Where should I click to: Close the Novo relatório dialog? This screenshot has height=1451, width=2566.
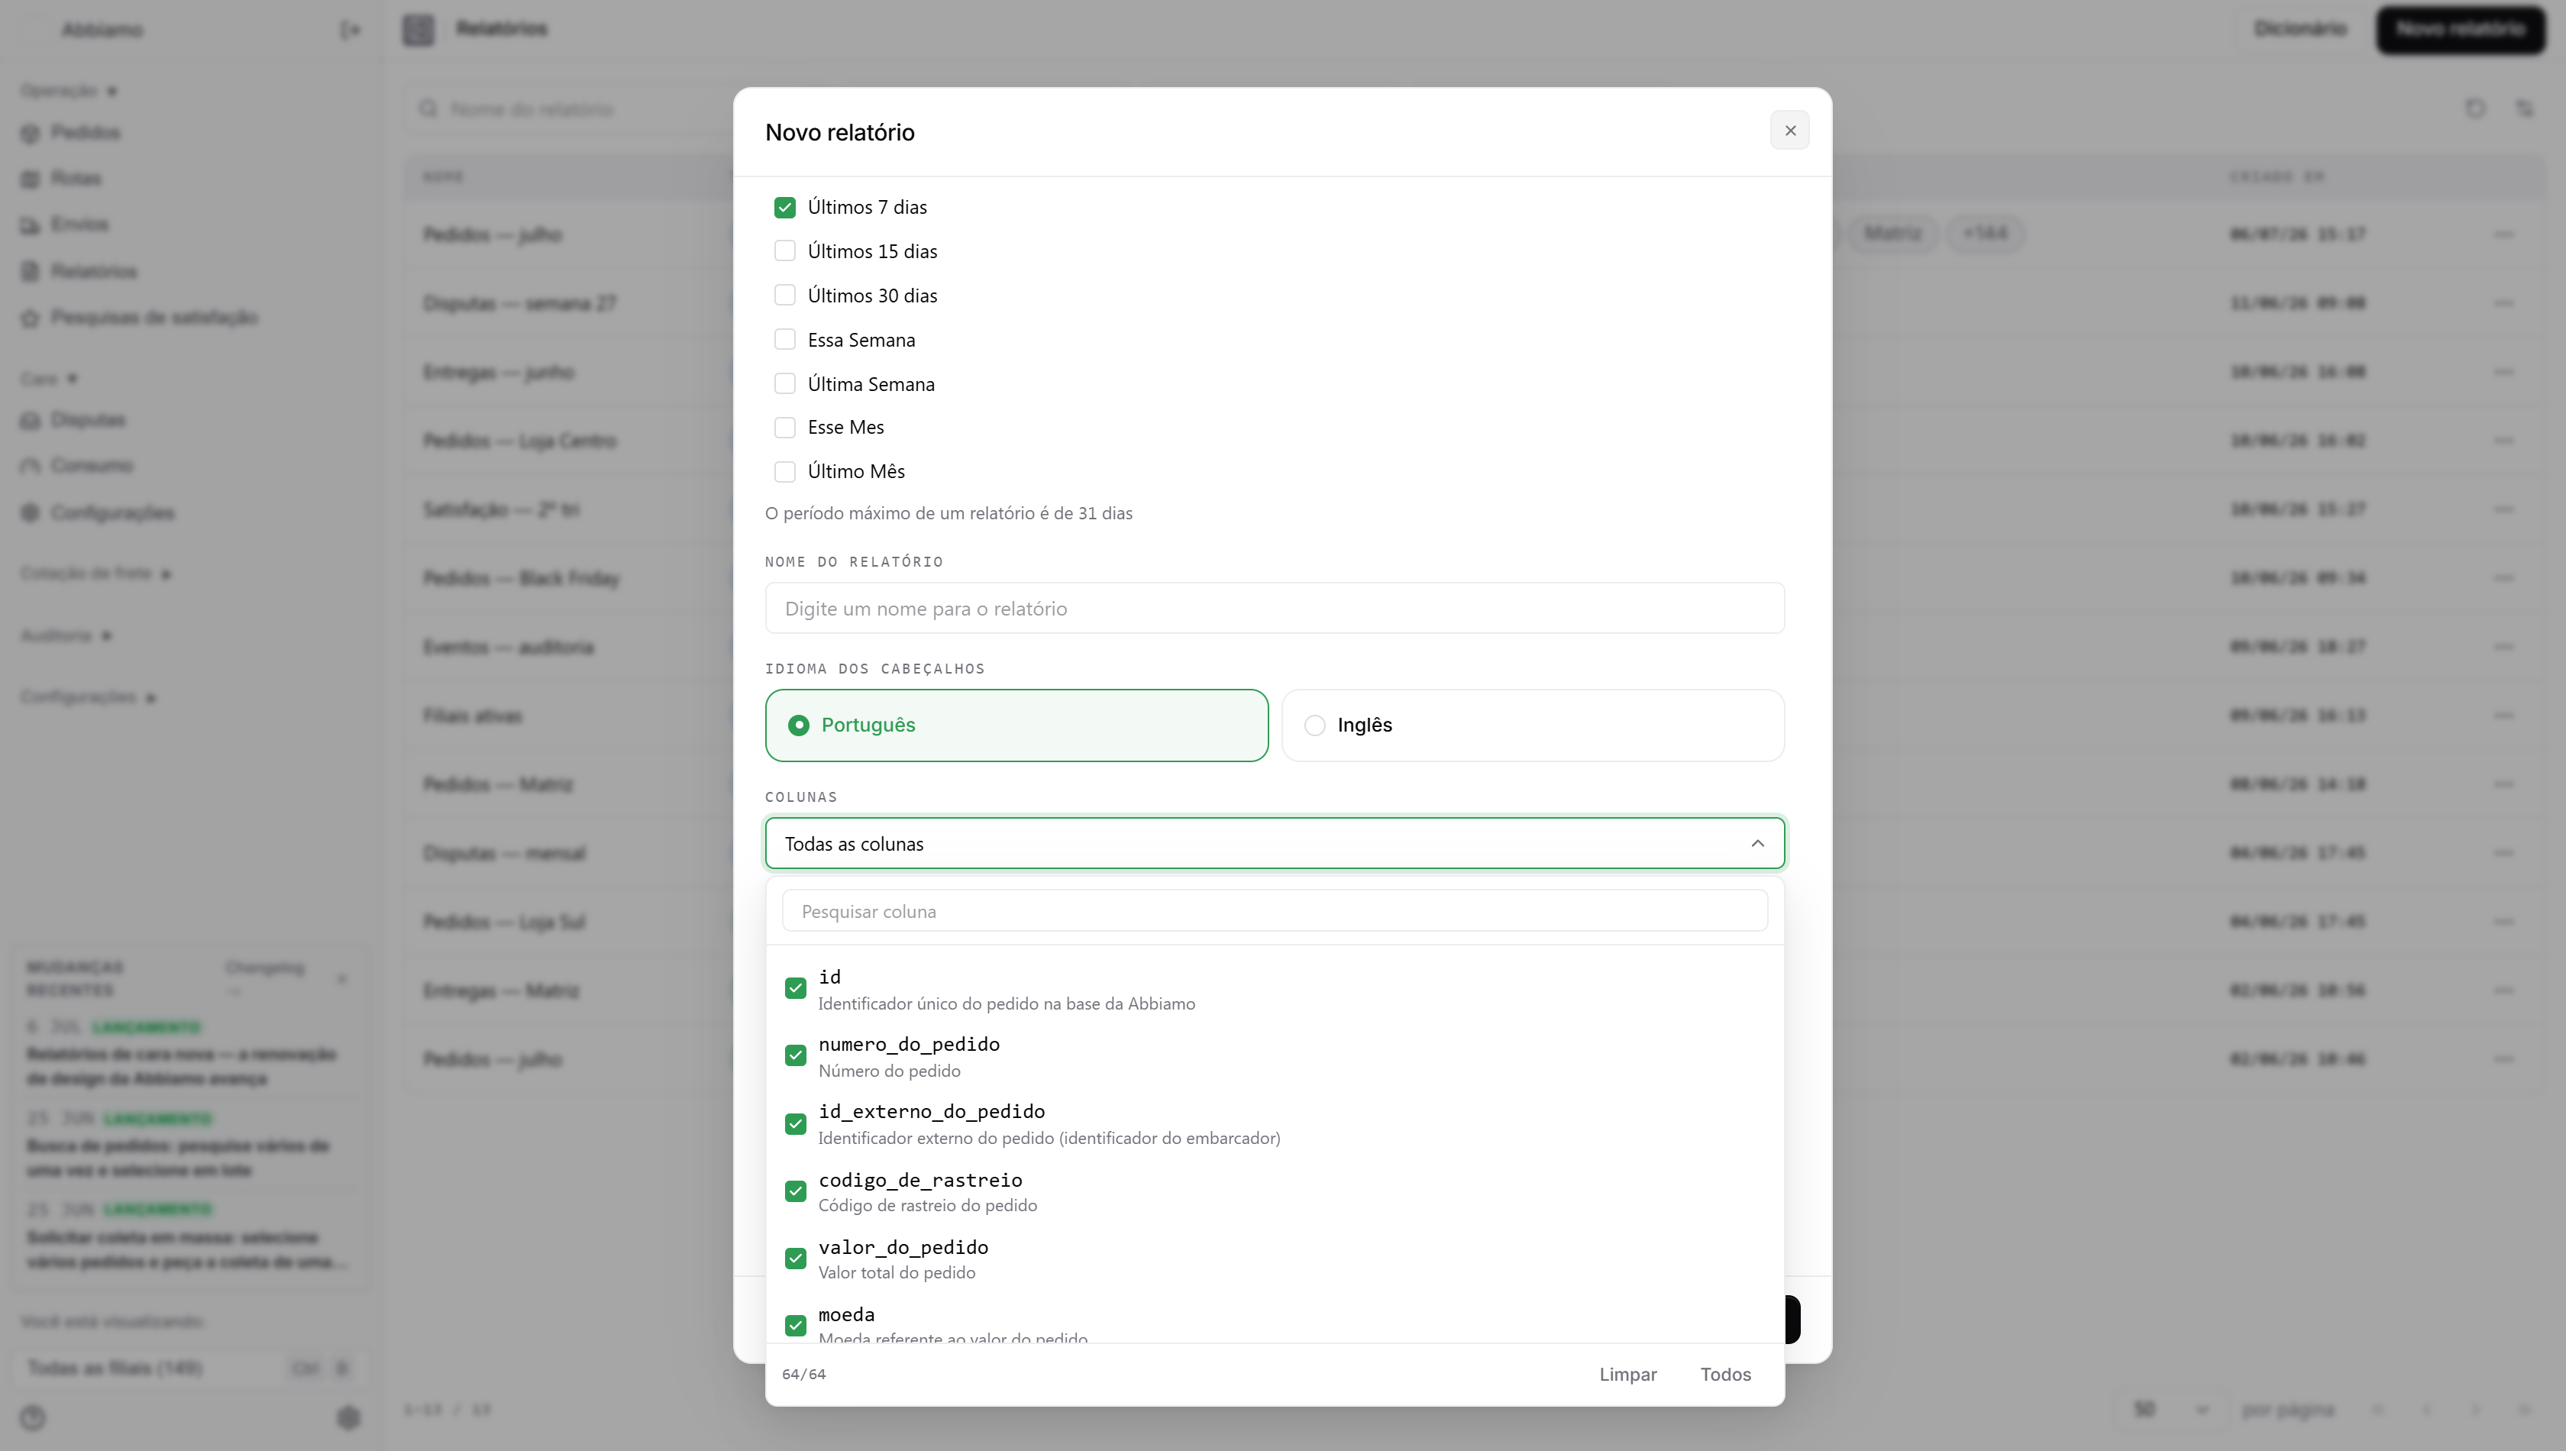click(x=1790, y=131)
